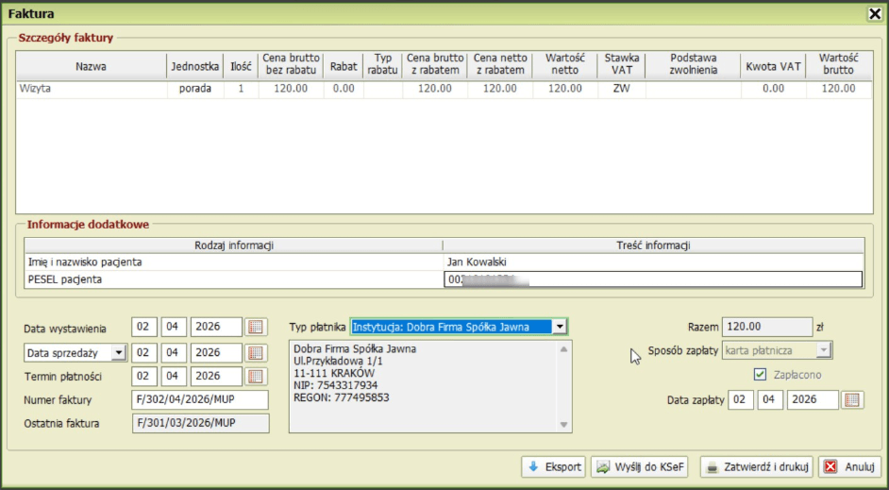This screenshot has width=889, height=490.
Task: Send invoice via Wyślij do KSeF
Action: point(642,466)
